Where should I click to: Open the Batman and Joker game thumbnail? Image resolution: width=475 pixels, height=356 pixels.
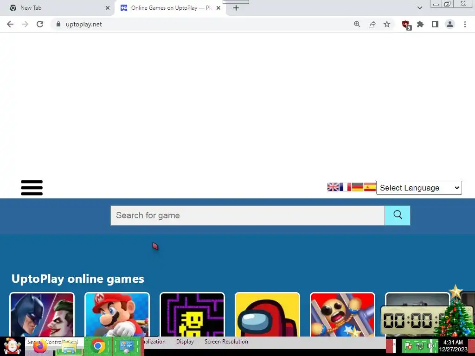pos(42,315)
